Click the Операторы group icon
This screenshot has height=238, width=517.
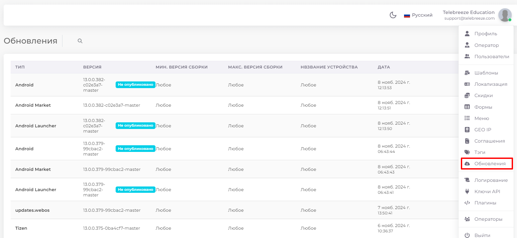pyautogui.click(x=467, y=219)
